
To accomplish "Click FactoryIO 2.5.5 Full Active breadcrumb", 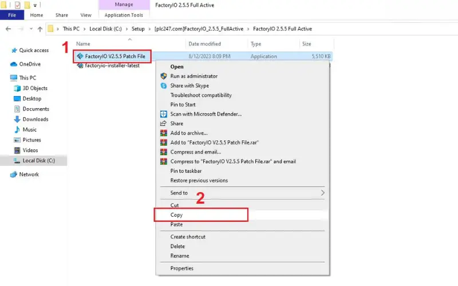I will (x=282, y=29).
